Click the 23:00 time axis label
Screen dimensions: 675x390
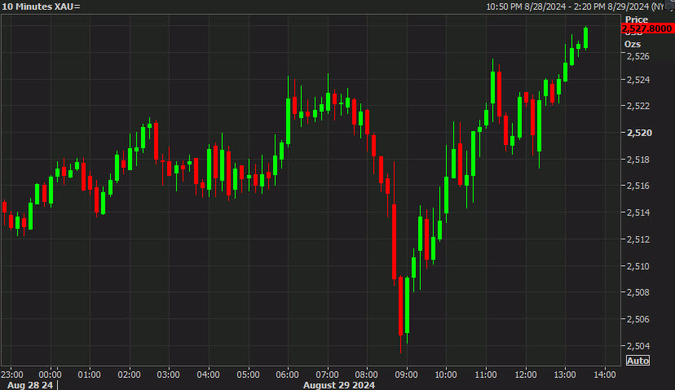tap(11, 375)
